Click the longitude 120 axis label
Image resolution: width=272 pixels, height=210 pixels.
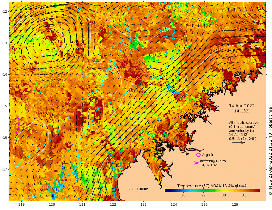click(x=52, y=204)
